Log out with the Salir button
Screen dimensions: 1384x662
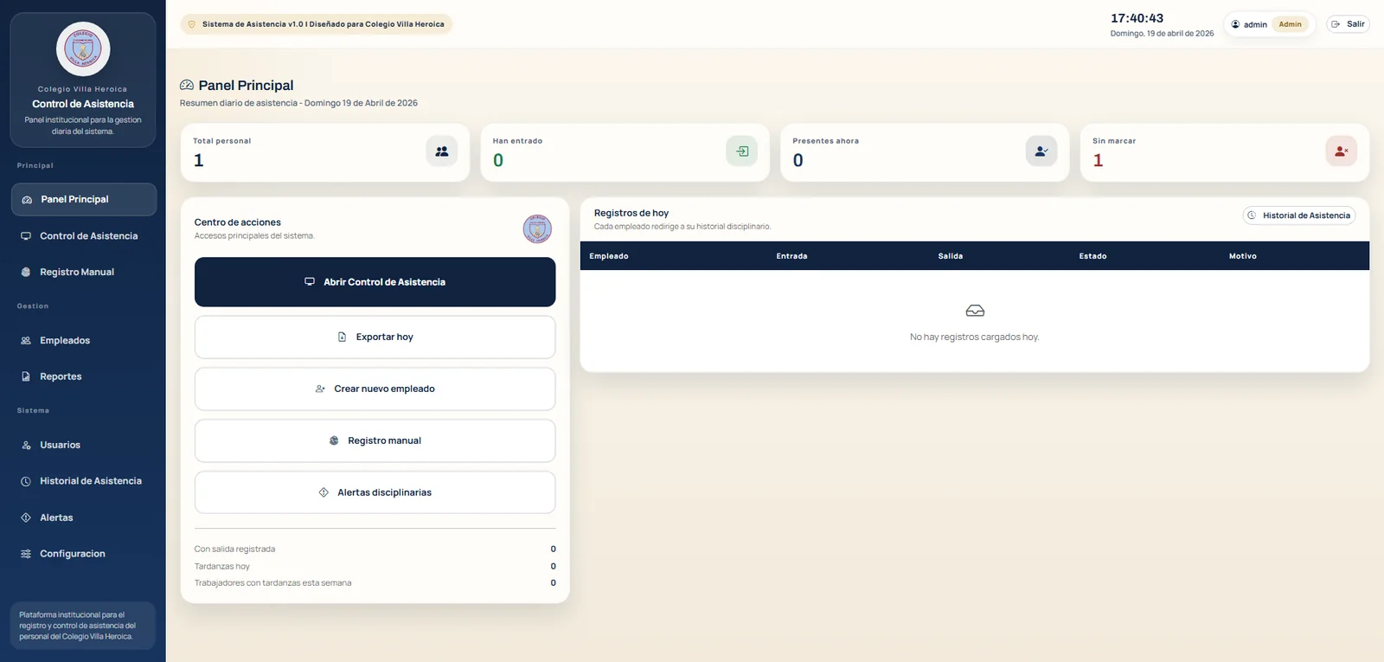(1348, 24)
